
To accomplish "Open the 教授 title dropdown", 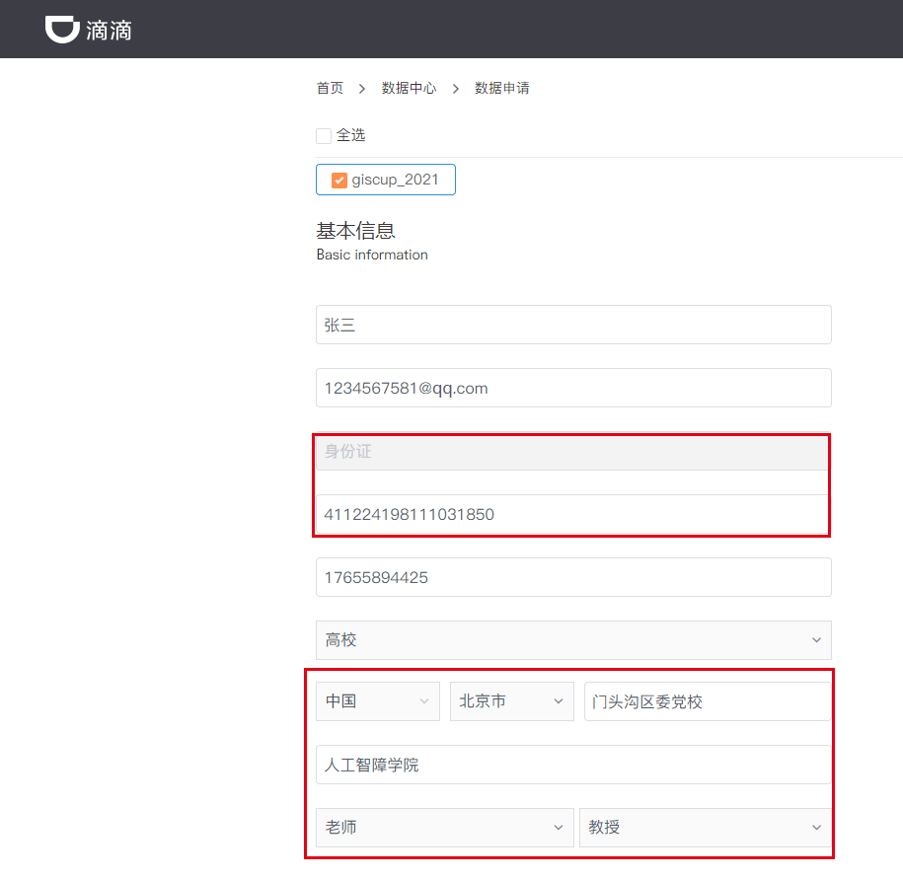I will (705, 827).
